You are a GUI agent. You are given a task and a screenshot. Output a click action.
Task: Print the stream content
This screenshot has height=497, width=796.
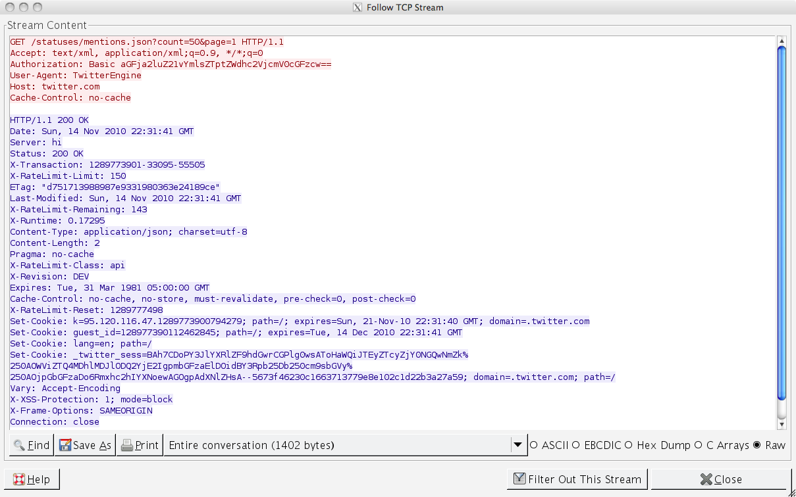[140, 445]
